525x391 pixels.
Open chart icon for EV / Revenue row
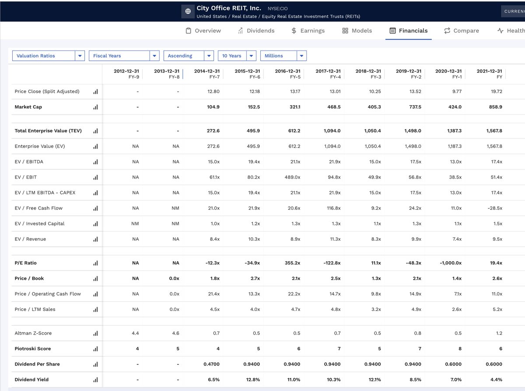(x=95, y=239)
